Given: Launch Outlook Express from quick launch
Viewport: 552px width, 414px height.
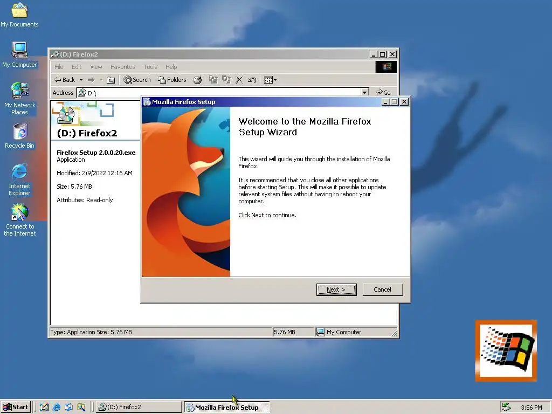Looking at the screenshot, I should [x=68, y=408].
